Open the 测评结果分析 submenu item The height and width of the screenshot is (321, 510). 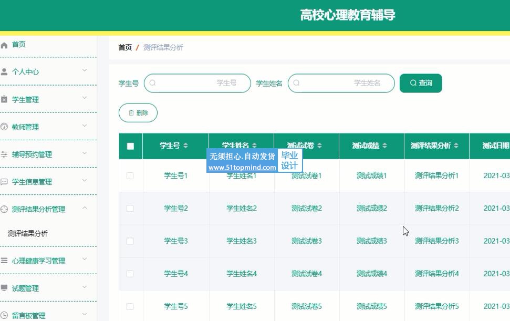[x=28, y=234]
